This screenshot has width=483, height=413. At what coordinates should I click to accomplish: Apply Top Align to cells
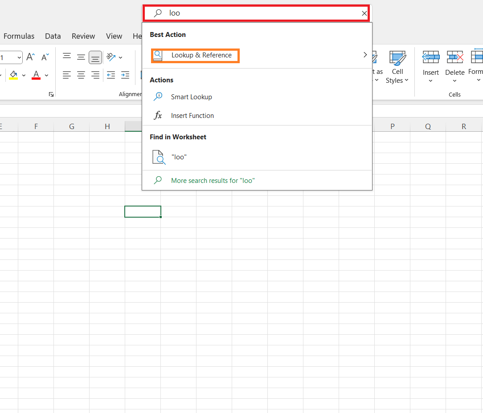click(67, 57)
